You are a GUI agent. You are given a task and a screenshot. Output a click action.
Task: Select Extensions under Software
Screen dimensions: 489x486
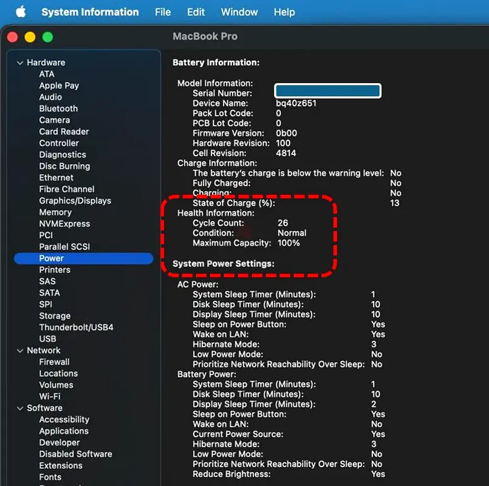61,466
